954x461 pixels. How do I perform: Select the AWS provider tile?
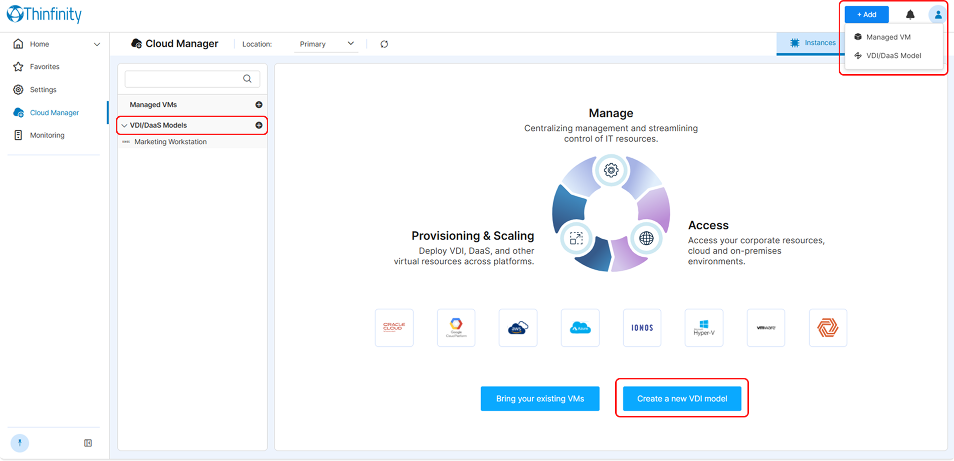pos(518,328)
